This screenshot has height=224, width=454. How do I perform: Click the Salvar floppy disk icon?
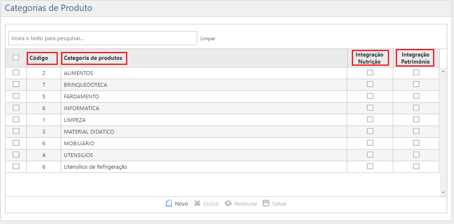point(266,203)
